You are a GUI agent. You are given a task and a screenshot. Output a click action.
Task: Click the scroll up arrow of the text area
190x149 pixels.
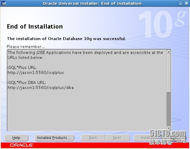[x=169, y=52]
